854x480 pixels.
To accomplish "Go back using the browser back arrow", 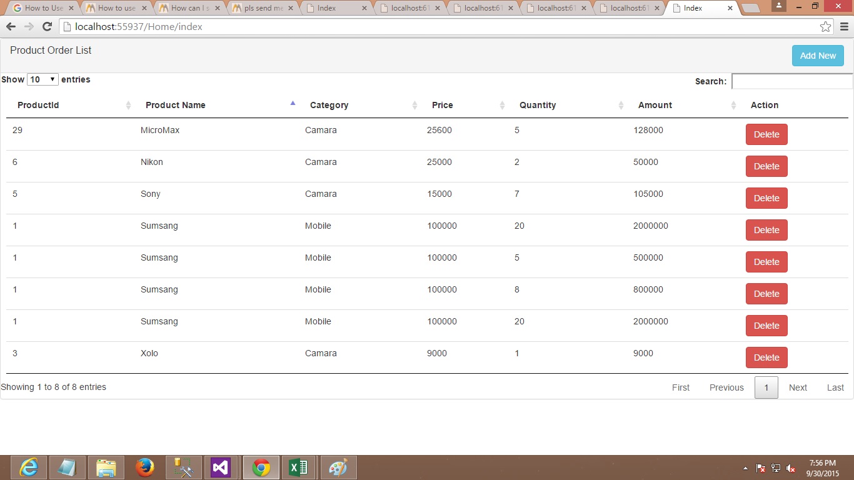I will 11,27.
